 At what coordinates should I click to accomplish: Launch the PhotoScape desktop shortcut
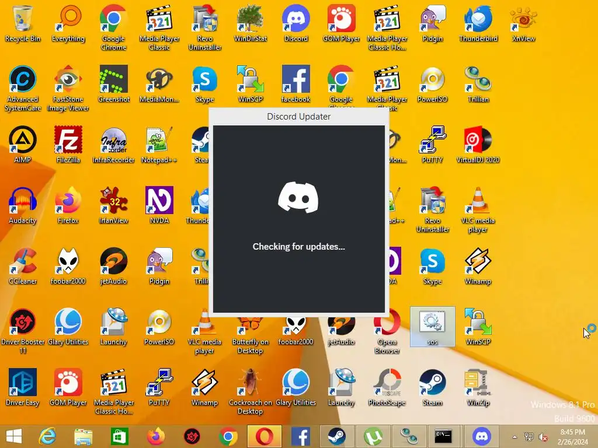(x=387, y=387)
